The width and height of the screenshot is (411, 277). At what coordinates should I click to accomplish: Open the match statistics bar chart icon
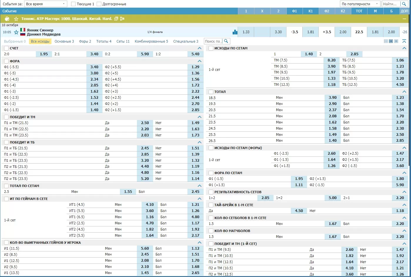click(x=235, y=32)
